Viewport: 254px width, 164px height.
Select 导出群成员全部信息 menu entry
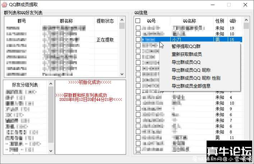click(x=191, y=86)
